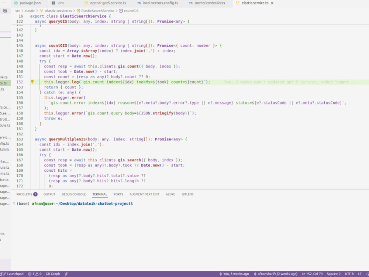Screen dimensions: 369x277
Task: Click the gear icon on .env tab
Action: tap(54, 3)
